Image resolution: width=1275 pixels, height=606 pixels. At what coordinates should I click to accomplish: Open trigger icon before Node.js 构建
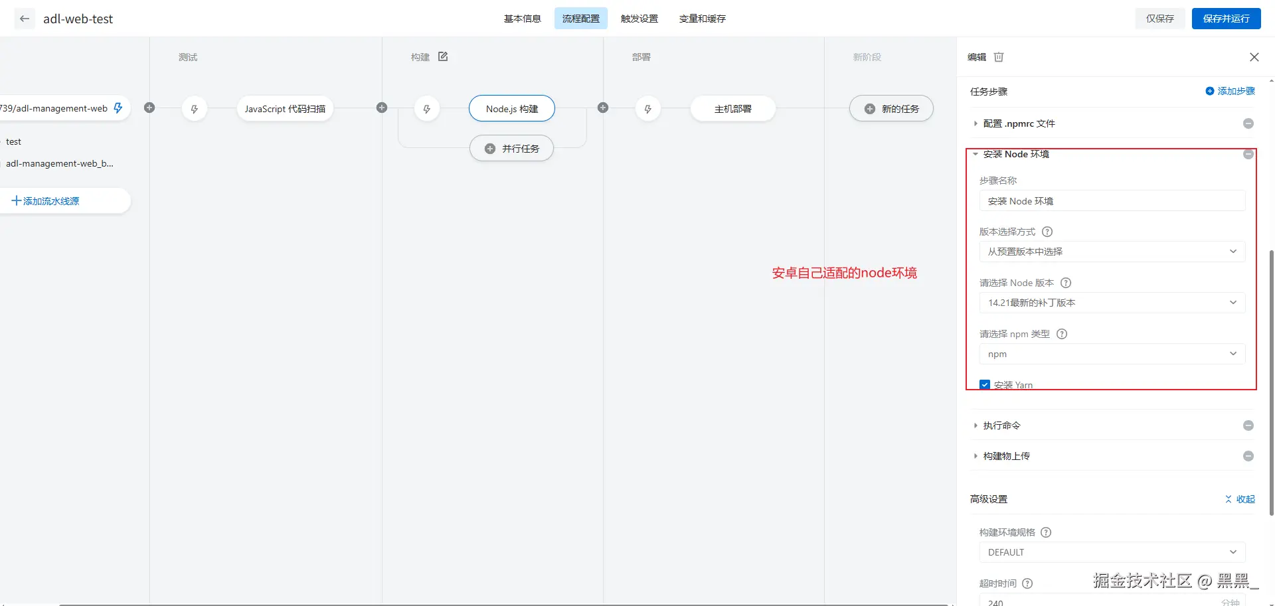427,109
